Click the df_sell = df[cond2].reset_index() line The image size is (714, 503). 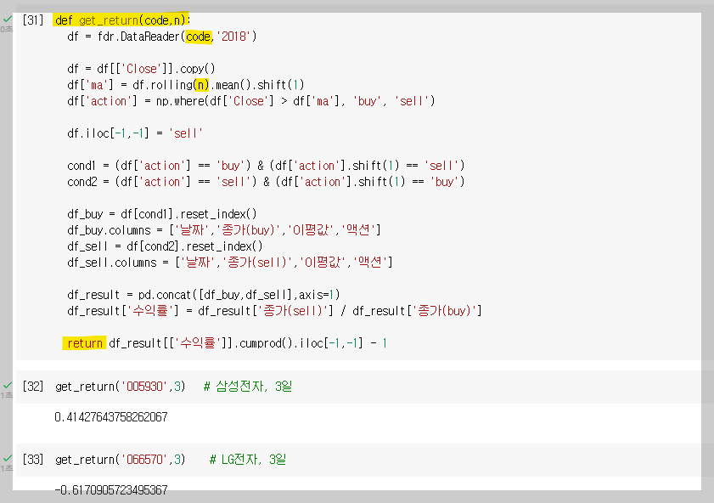click(x=165, y=246)
